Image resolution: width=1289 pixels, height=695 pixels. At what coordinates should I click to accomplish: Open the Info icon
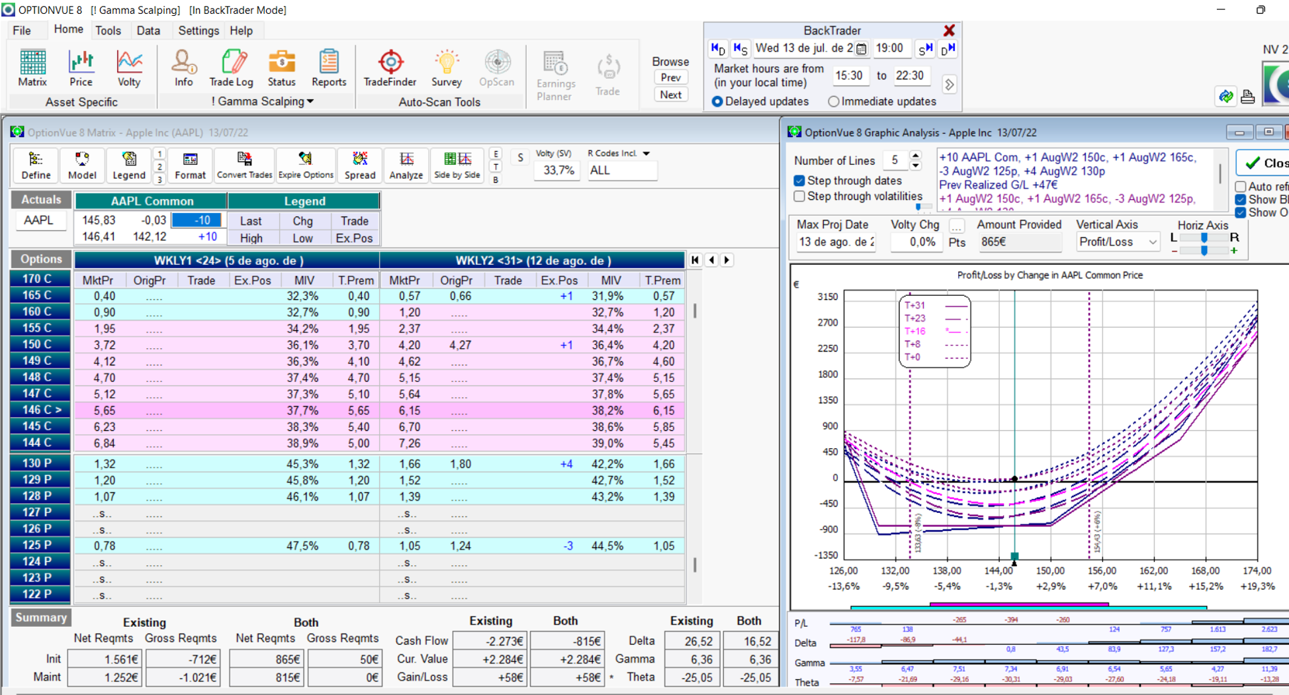point(183,68)
